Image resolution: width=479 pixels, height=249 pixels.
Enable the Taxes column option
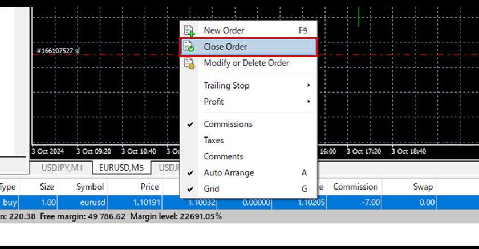pos(214,140)
